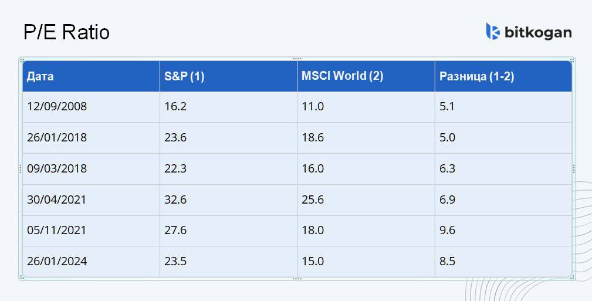Click the 12/09/2008 date cell
Viewport: 592px width, 301px height.
(57, 107)
